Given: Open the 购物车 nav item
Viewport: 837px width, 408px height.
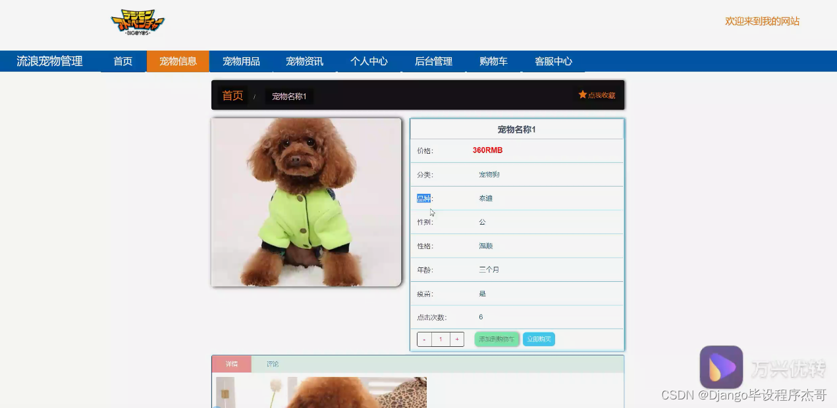Looking at the screenshot, I should coord(493,61).
